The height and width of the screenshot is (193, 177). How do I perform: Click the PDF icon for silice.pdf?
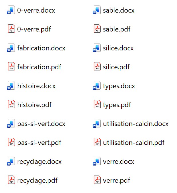coord(97,67)
